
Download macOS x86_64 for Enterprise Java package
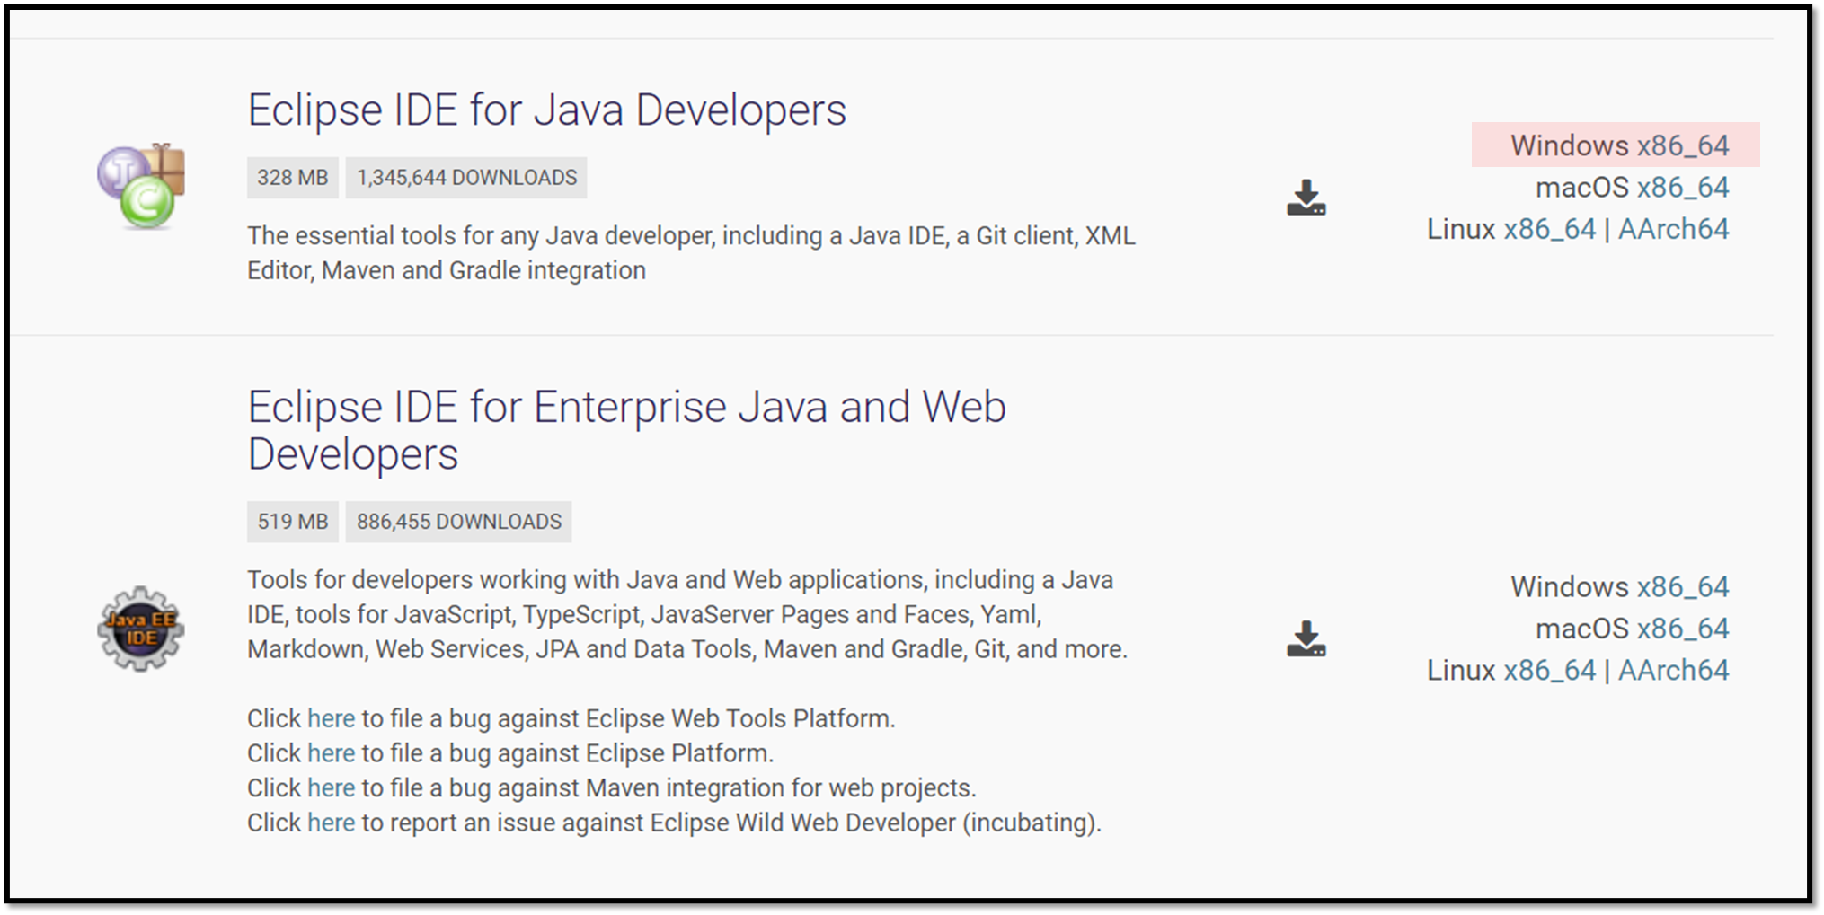pyautogui.click(x=1682, y=629)
